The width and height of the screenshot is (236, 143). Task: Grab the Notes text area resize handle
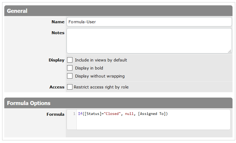230,51
